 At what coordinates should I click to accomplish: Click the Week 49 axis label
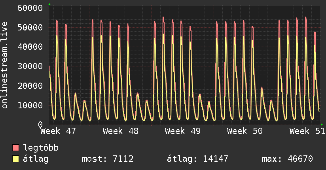click(x=183, y=131)
